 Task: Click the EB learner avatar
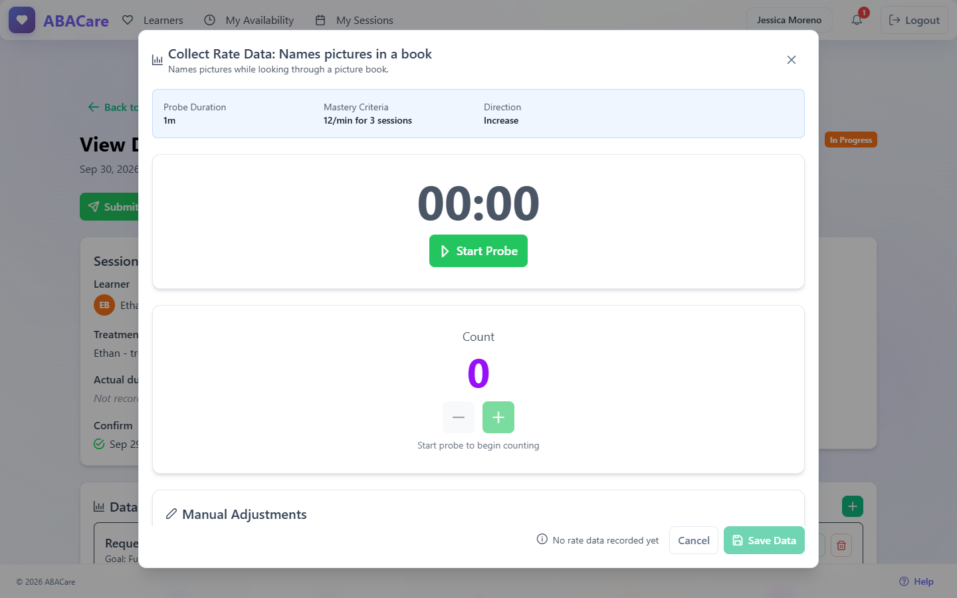(x=104, y=305)
